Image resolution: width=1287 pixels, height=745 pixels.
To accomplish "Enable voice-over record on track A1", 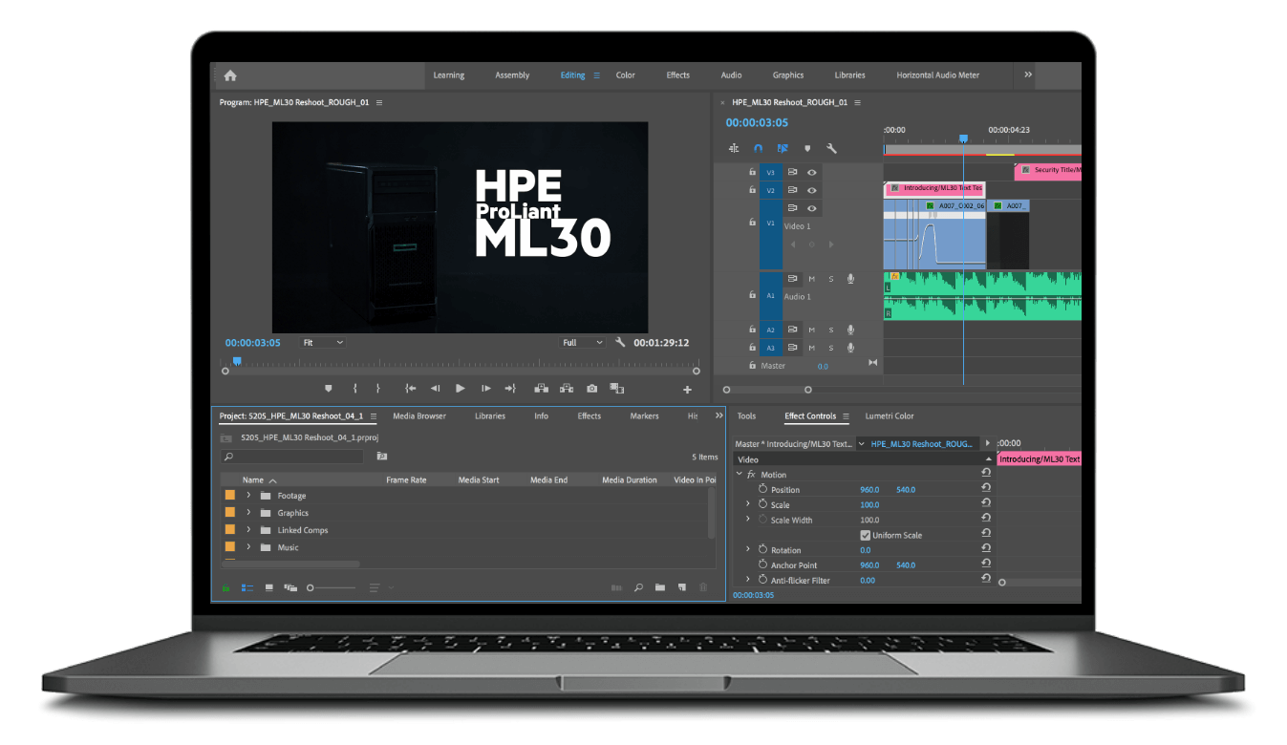I will 850,279.
